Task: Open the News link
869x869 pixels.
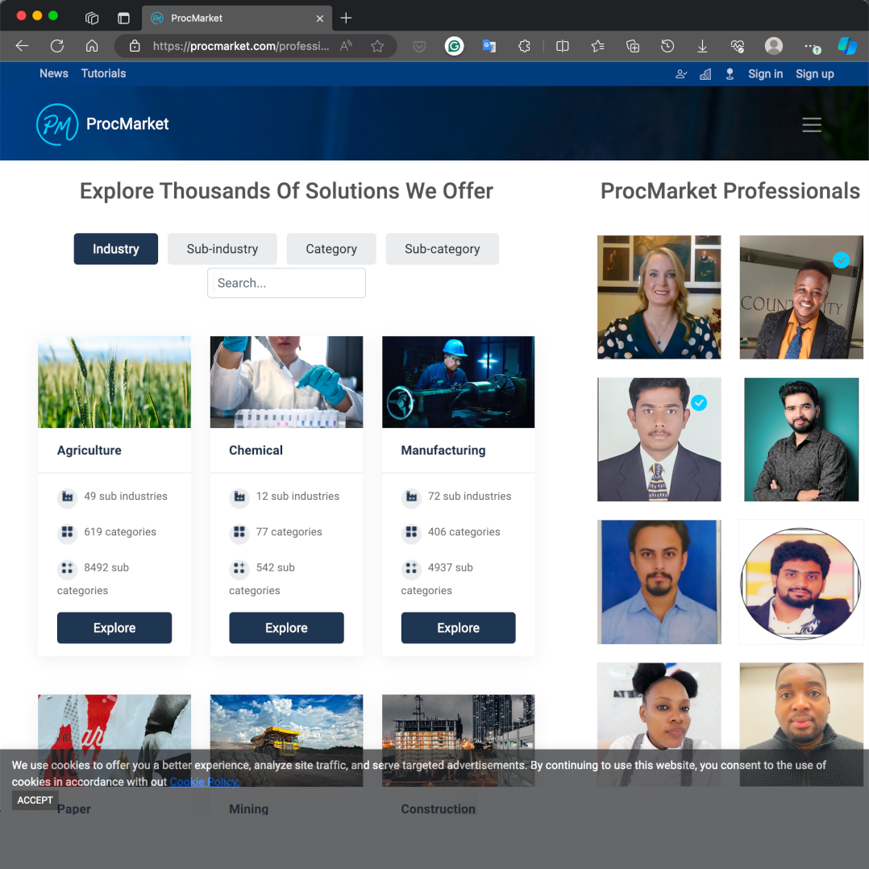Action: pos(54,73)
